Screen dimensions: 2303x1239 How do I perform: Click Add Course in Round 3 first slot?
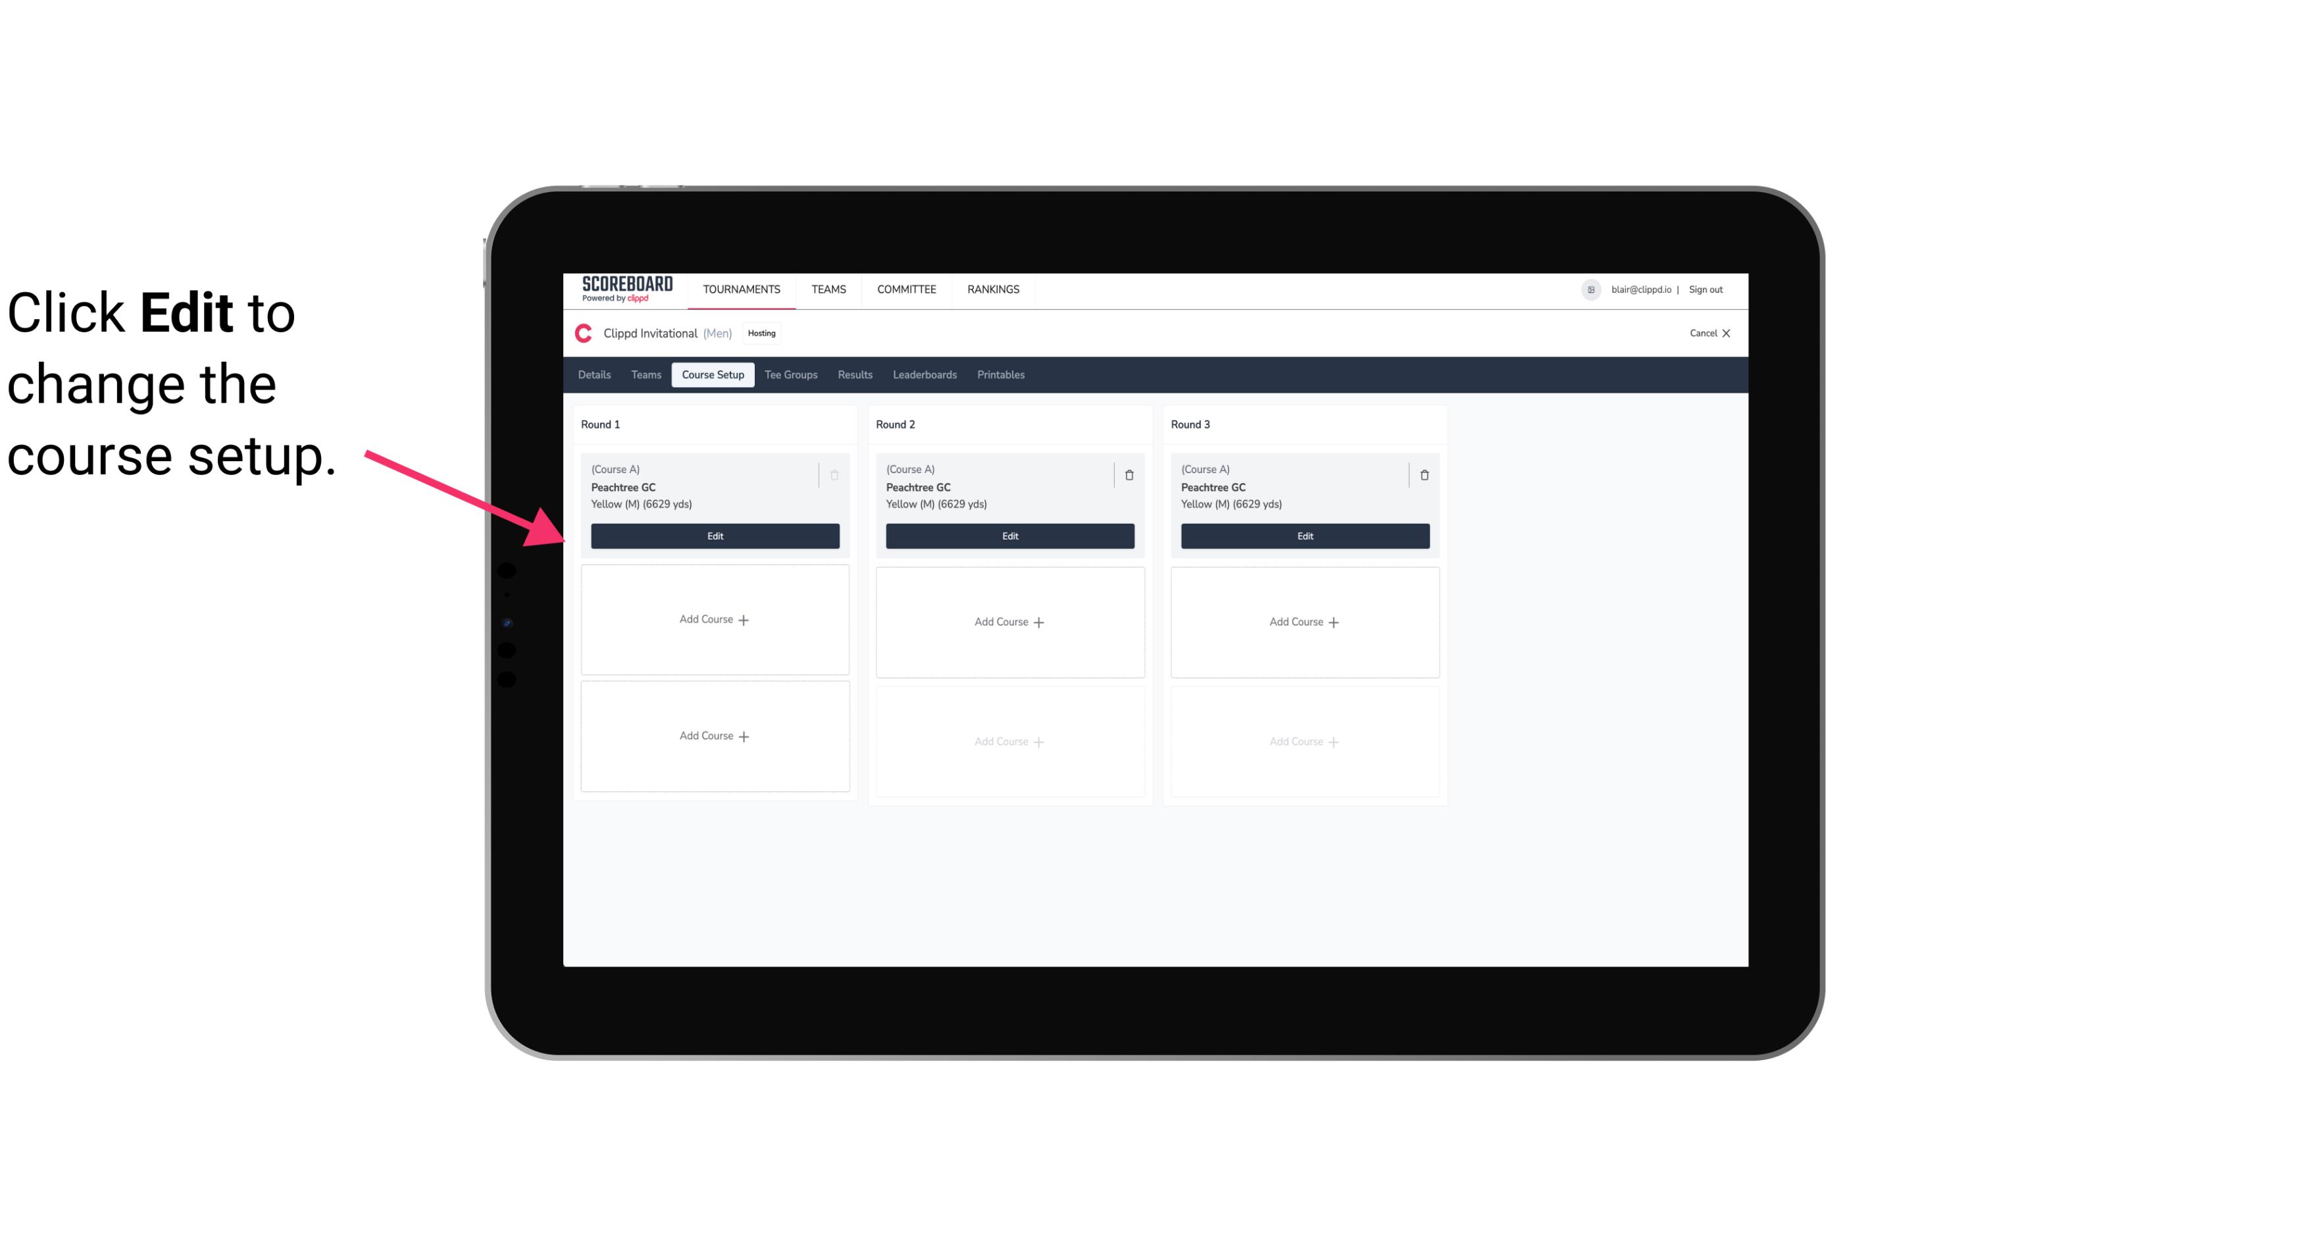[1304, 621]
